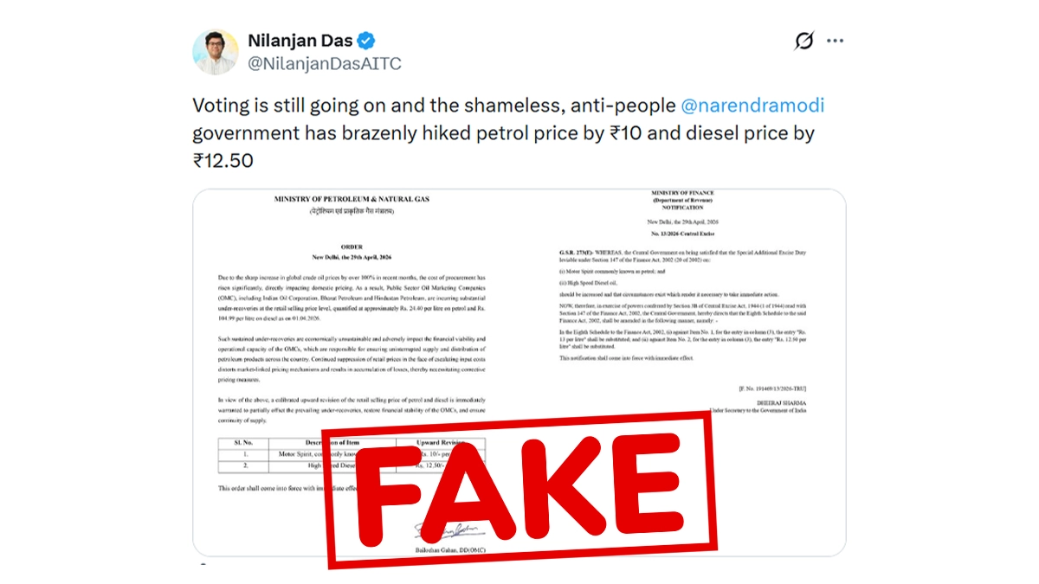The width and height of the screenshot is (1039, 584).
Task: Select the 'ORDER' title in left document
Action: point(351,245)
